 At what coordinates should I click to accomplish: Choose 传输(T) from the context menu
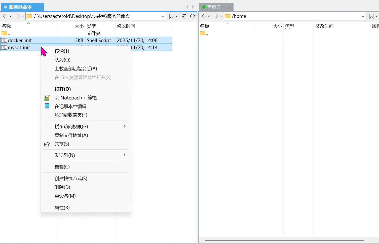(x=62, y=51)
